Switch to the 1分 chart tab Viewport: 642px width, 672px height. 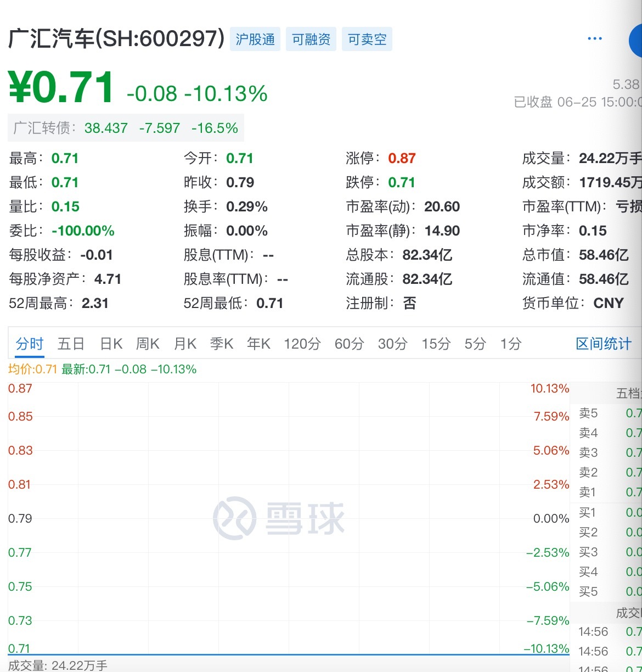click(511, 344)
